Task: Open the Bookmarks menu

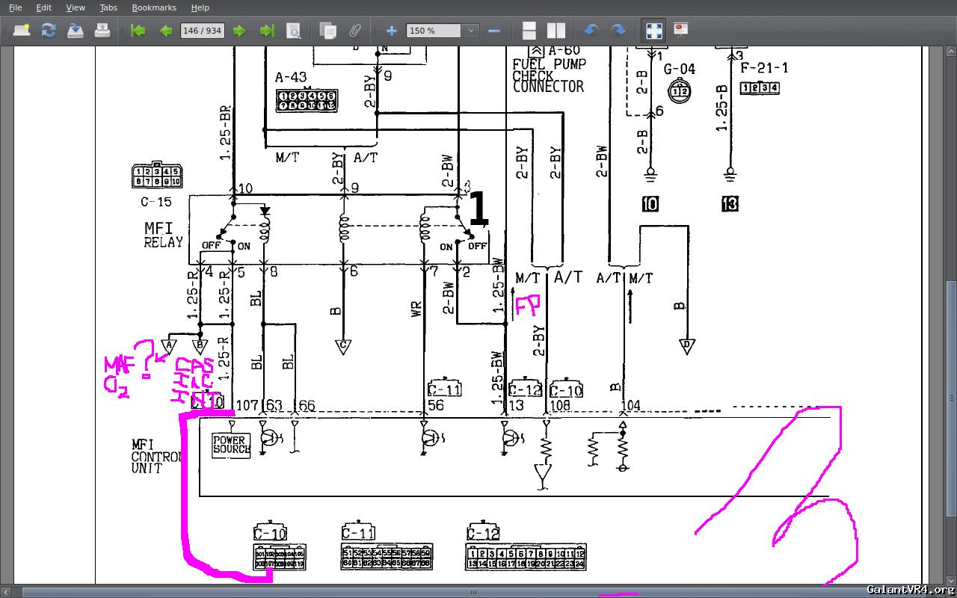Action: point(154,7)
